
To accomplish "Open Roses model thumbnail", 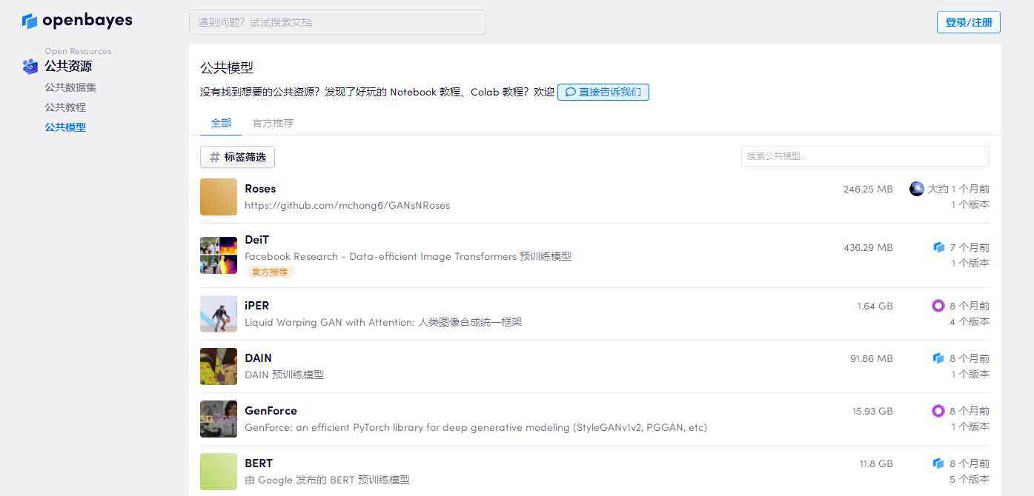I will click(x=219, y=197).
